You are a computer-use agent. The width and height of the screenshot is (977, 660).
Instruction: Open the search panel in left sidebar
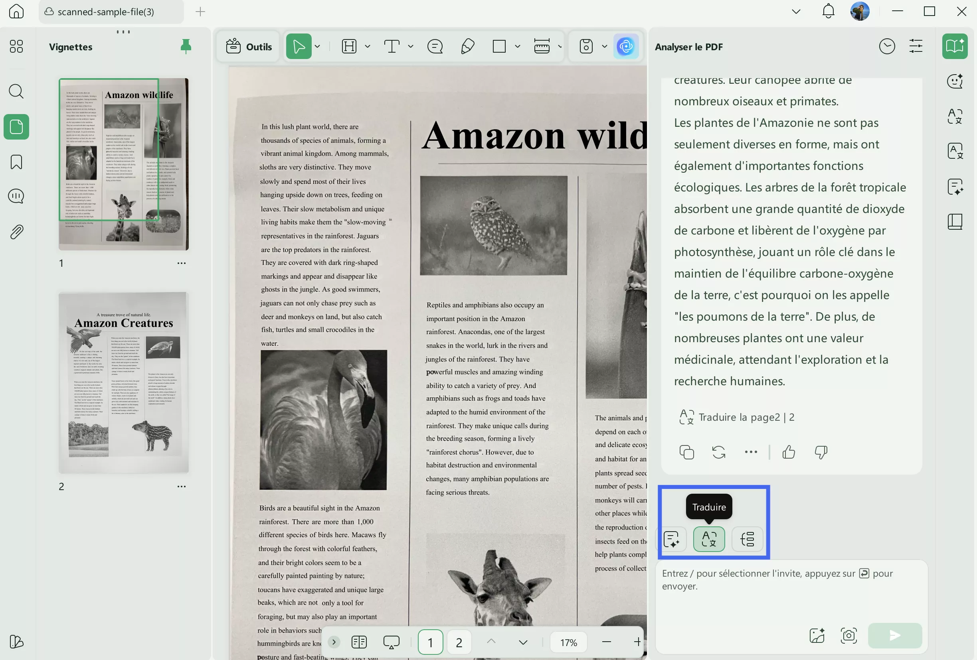(16, 91)
